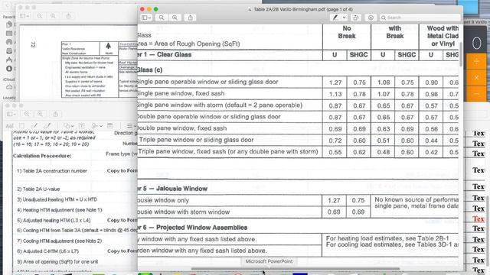Open sidebar menu in bottom-left Preview window
Image resolution: width=490 pixels, height=275 pixels.
click(x=11, y=114)
